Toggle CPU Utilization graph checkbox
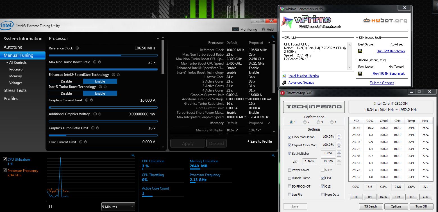This screenshot has height=212, width=438. [x=5, y=159]
